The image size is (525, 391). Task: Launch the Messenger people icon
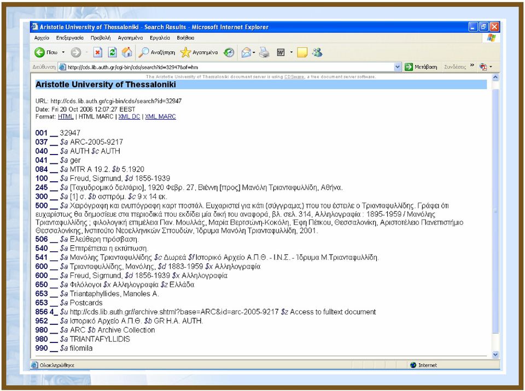(317, 52)
